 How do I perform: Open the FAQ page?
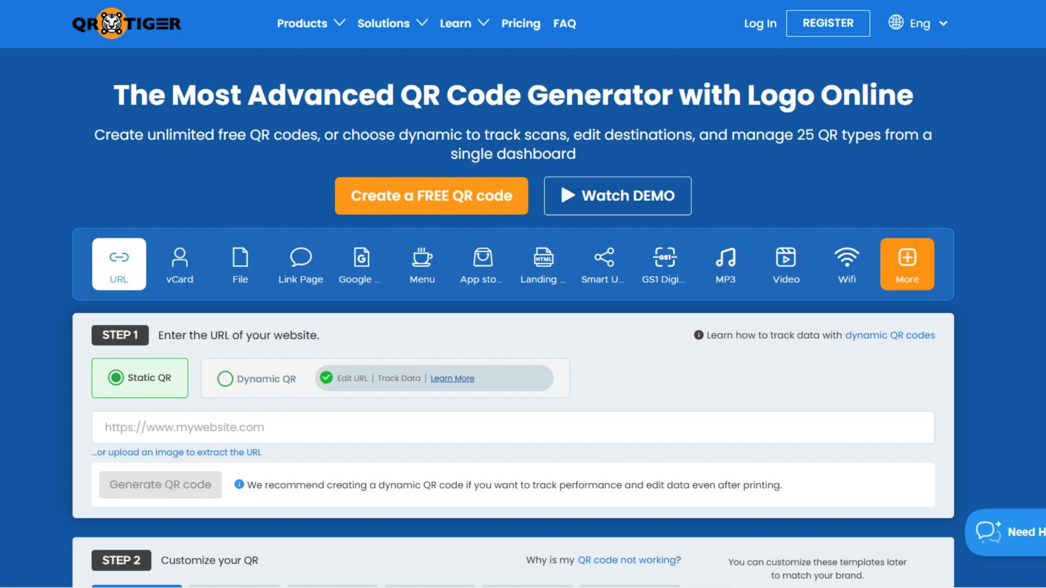point(564,23)
